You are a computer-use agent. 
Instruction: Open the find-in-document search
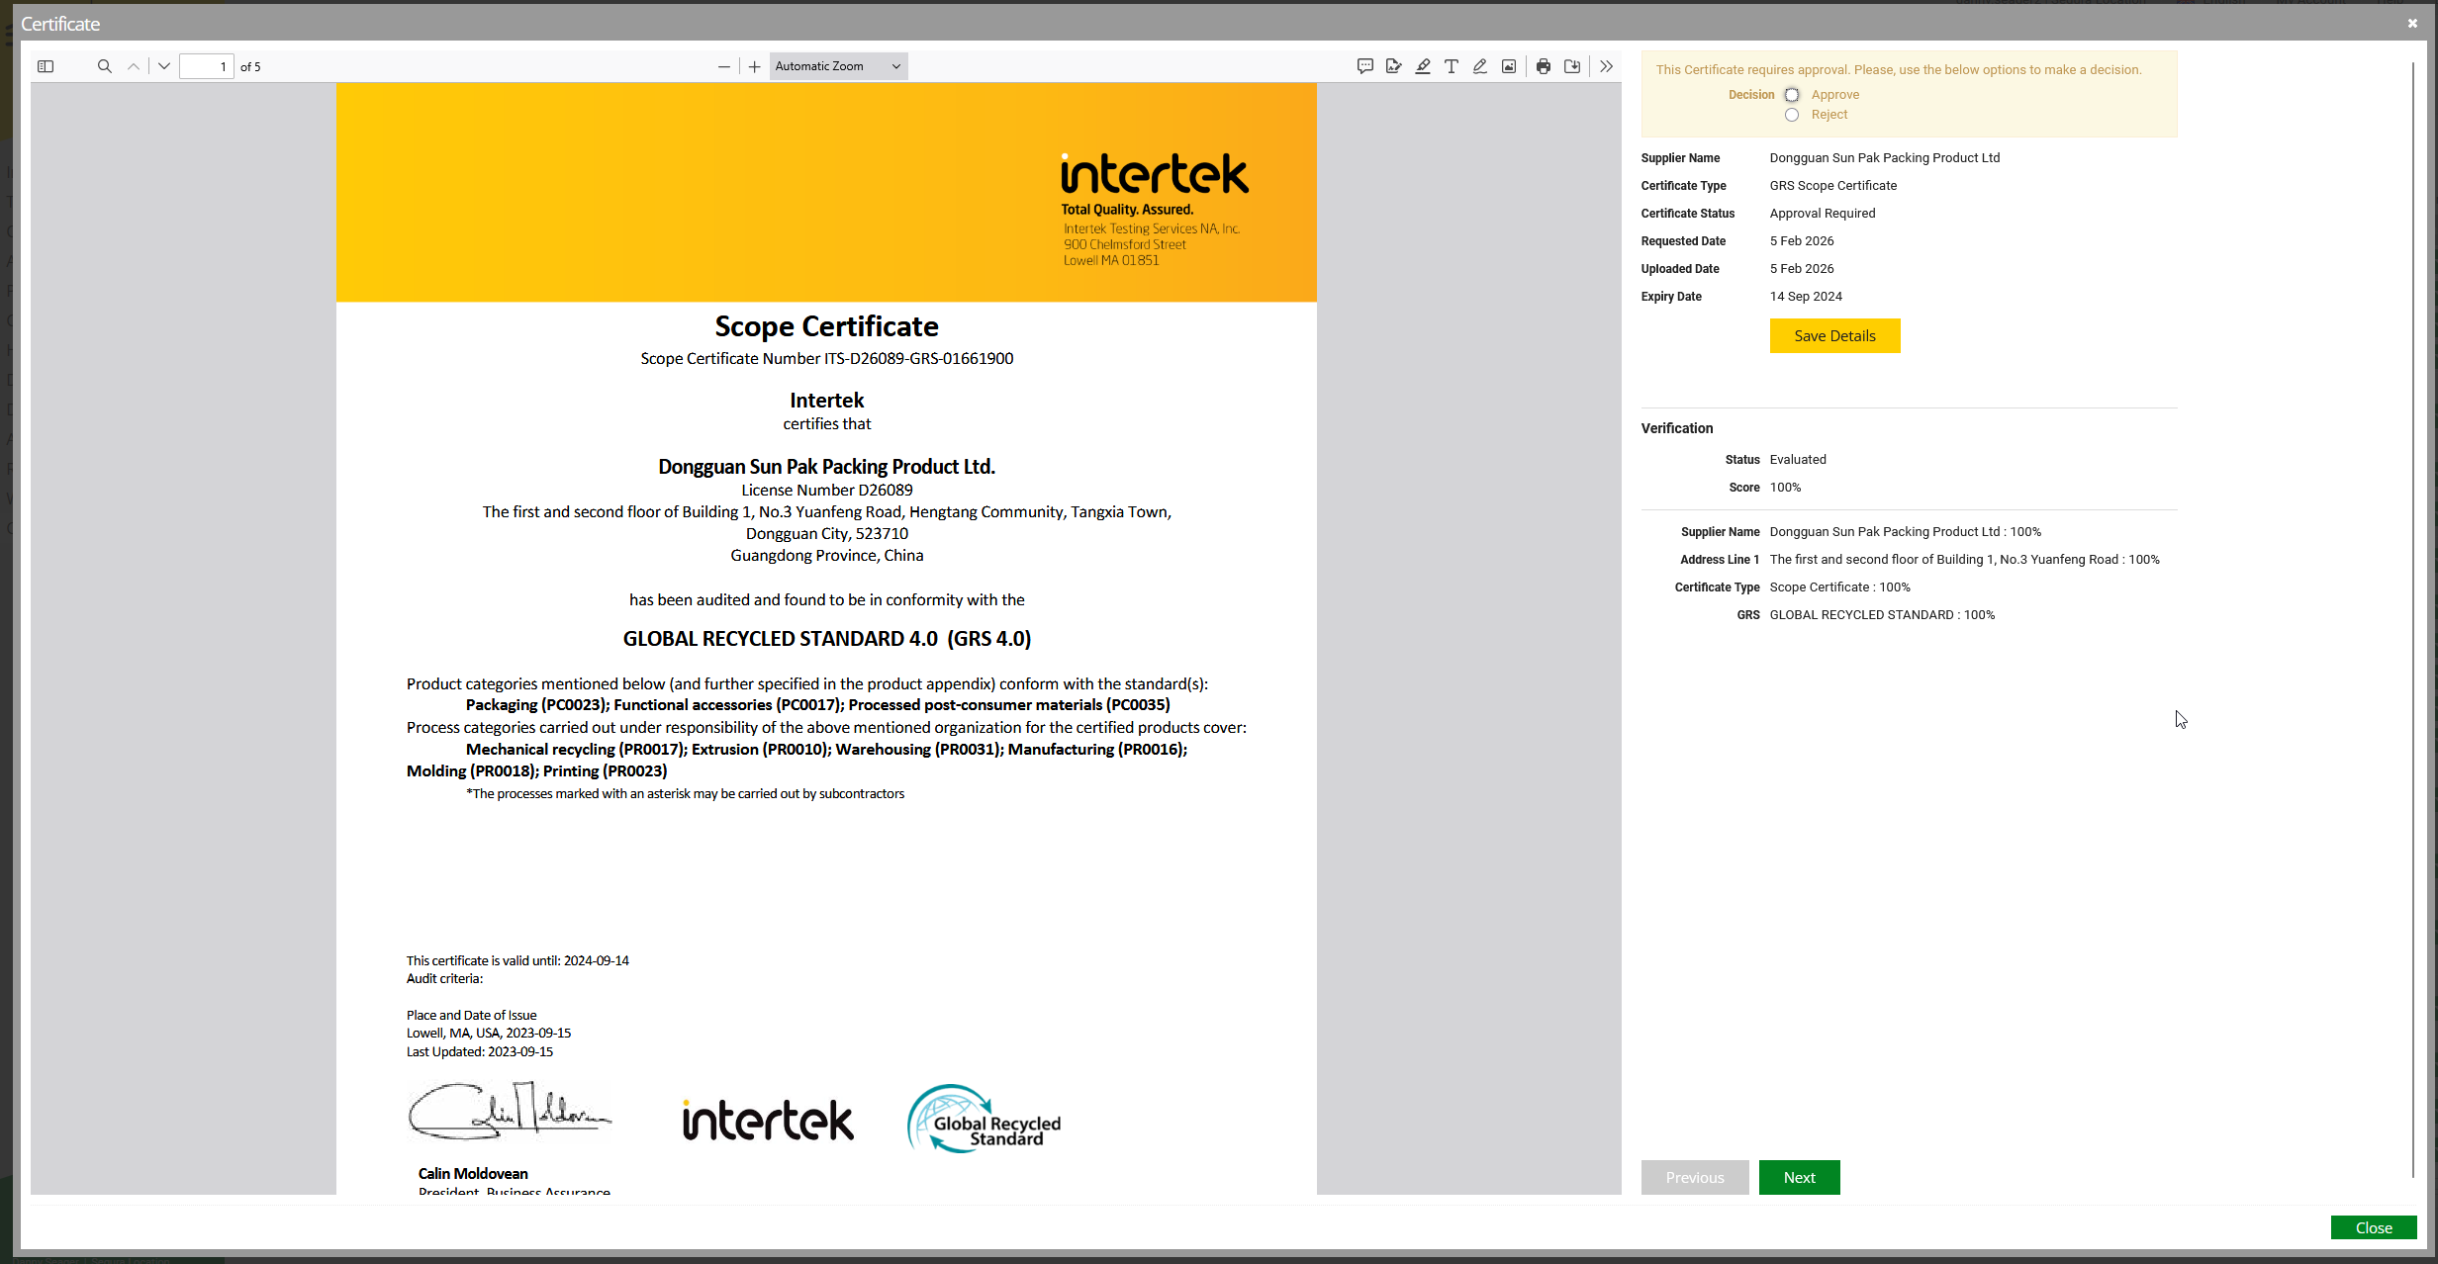click(104, 66)
